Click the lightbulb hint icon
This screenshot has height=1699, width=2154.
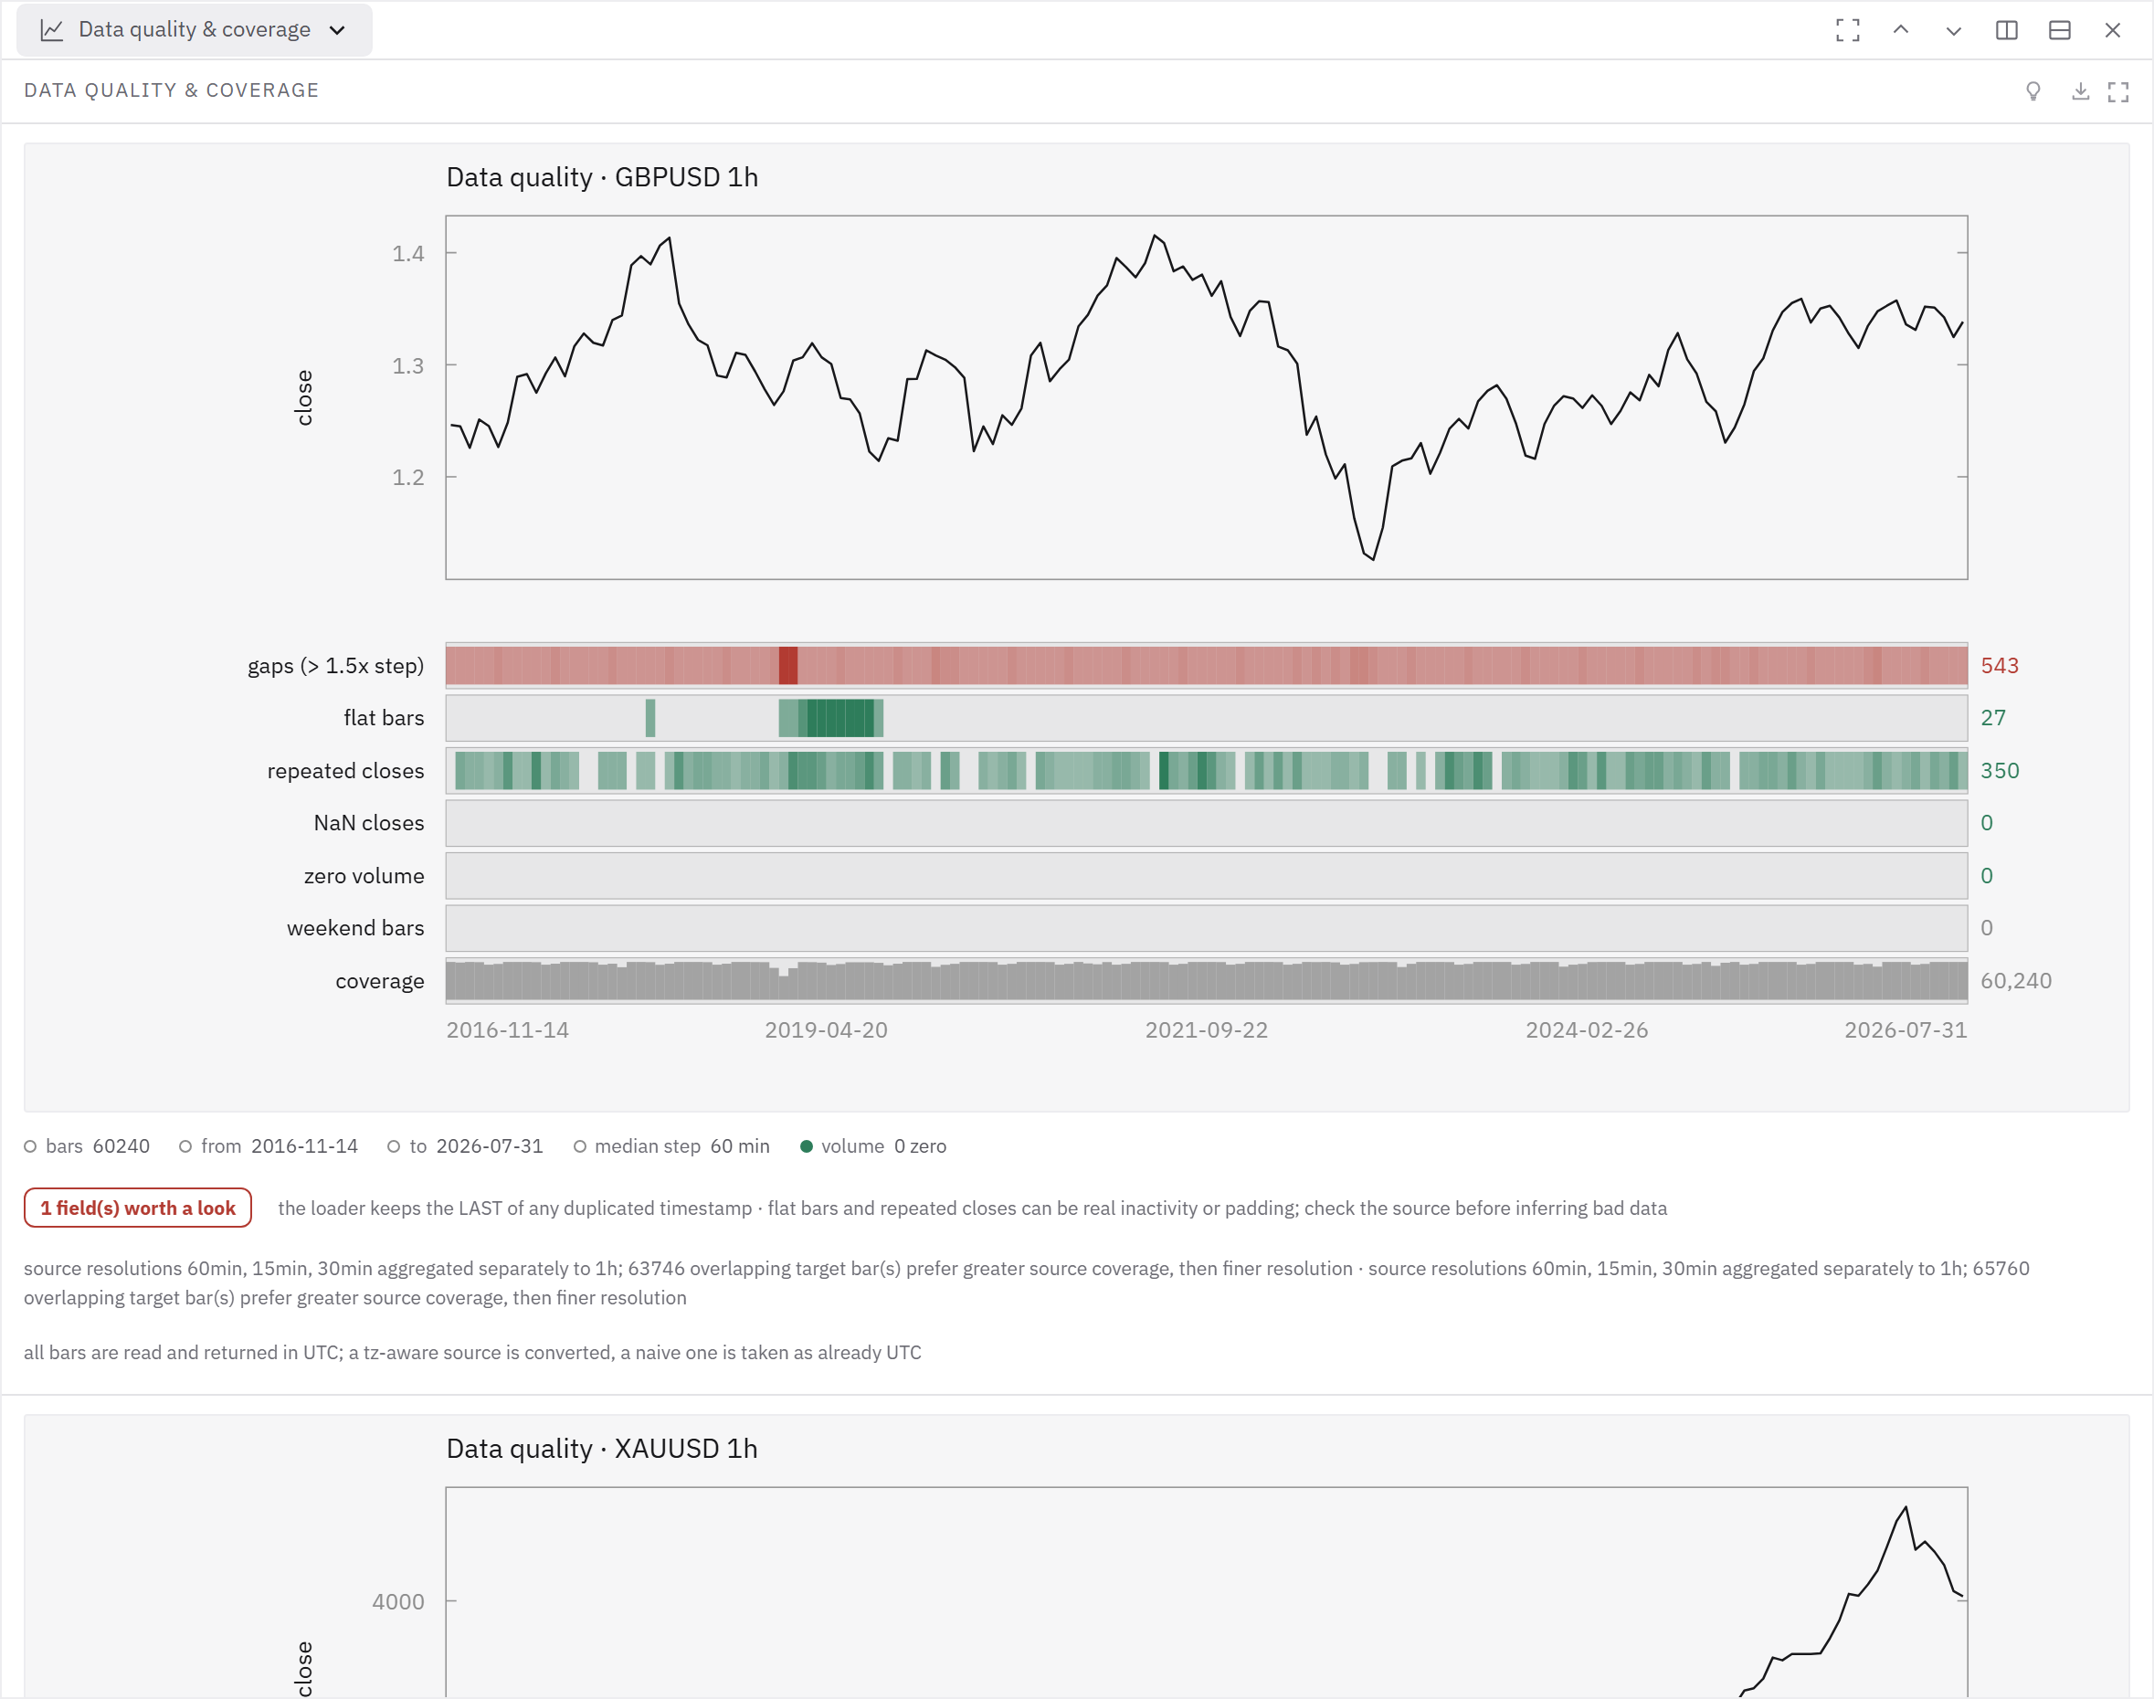(x=2033, y=91)
